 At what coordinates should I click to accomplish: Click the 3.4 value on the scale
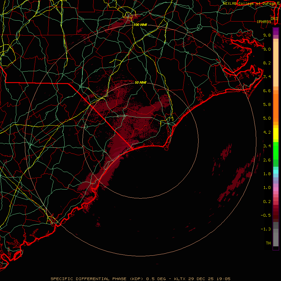click(267, 146)
